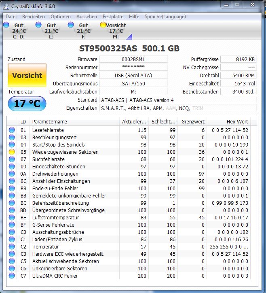Click the Zustand label
This screenshot has width=266, height=293.
point(17,59)
